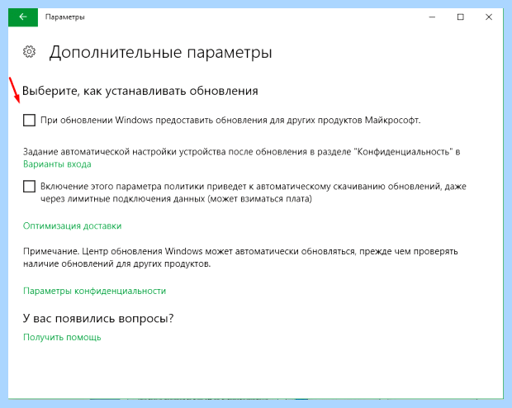Click the gear icon beside Дополнительные параметры
Screen dimensions: 512x408
click(x=30, y=52)
